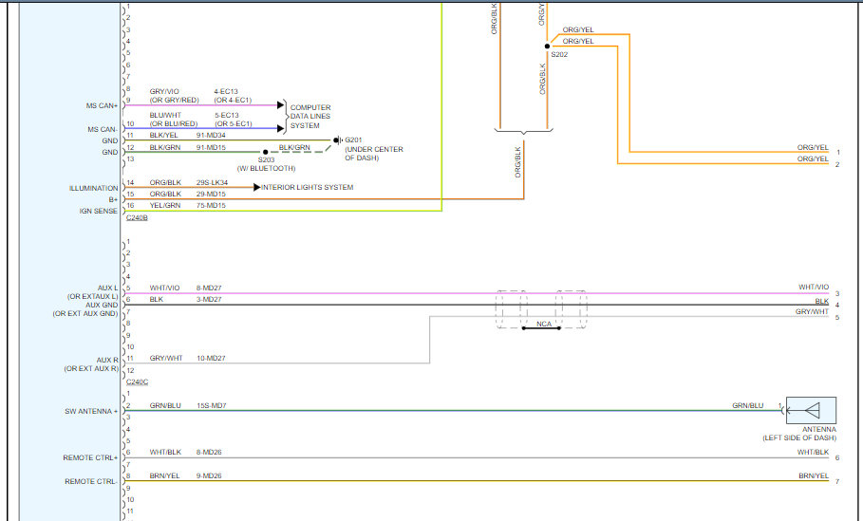Click the bracket next to Computer Data Lines
Image resolution: width=863 pixels, height=521 pixels.
pos(287,117)
